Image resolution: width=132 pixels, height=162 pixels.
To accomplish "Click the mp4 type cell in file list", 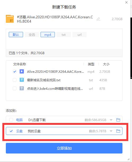I will click(x=91, y=72).
